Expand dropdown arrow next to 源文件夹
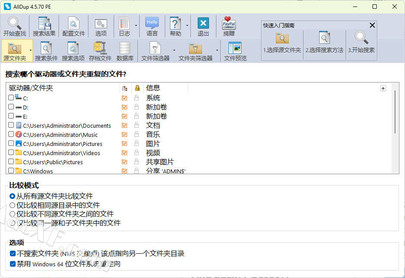Viewport: 405px width, 278px height. [30, 50]
